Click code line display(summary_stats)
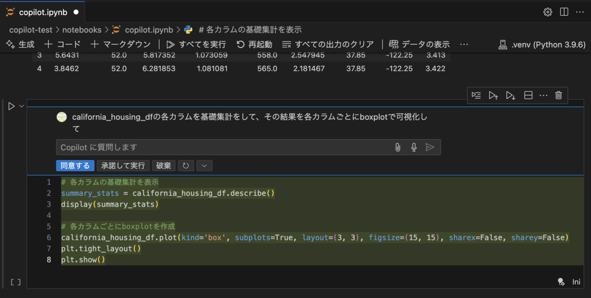This screenshot has width=591, height=298. pos(110,204)
